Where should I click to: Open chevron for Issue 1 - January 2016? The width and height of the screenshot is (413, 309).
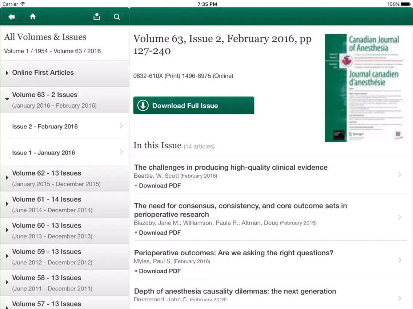(x=121, y=152)
